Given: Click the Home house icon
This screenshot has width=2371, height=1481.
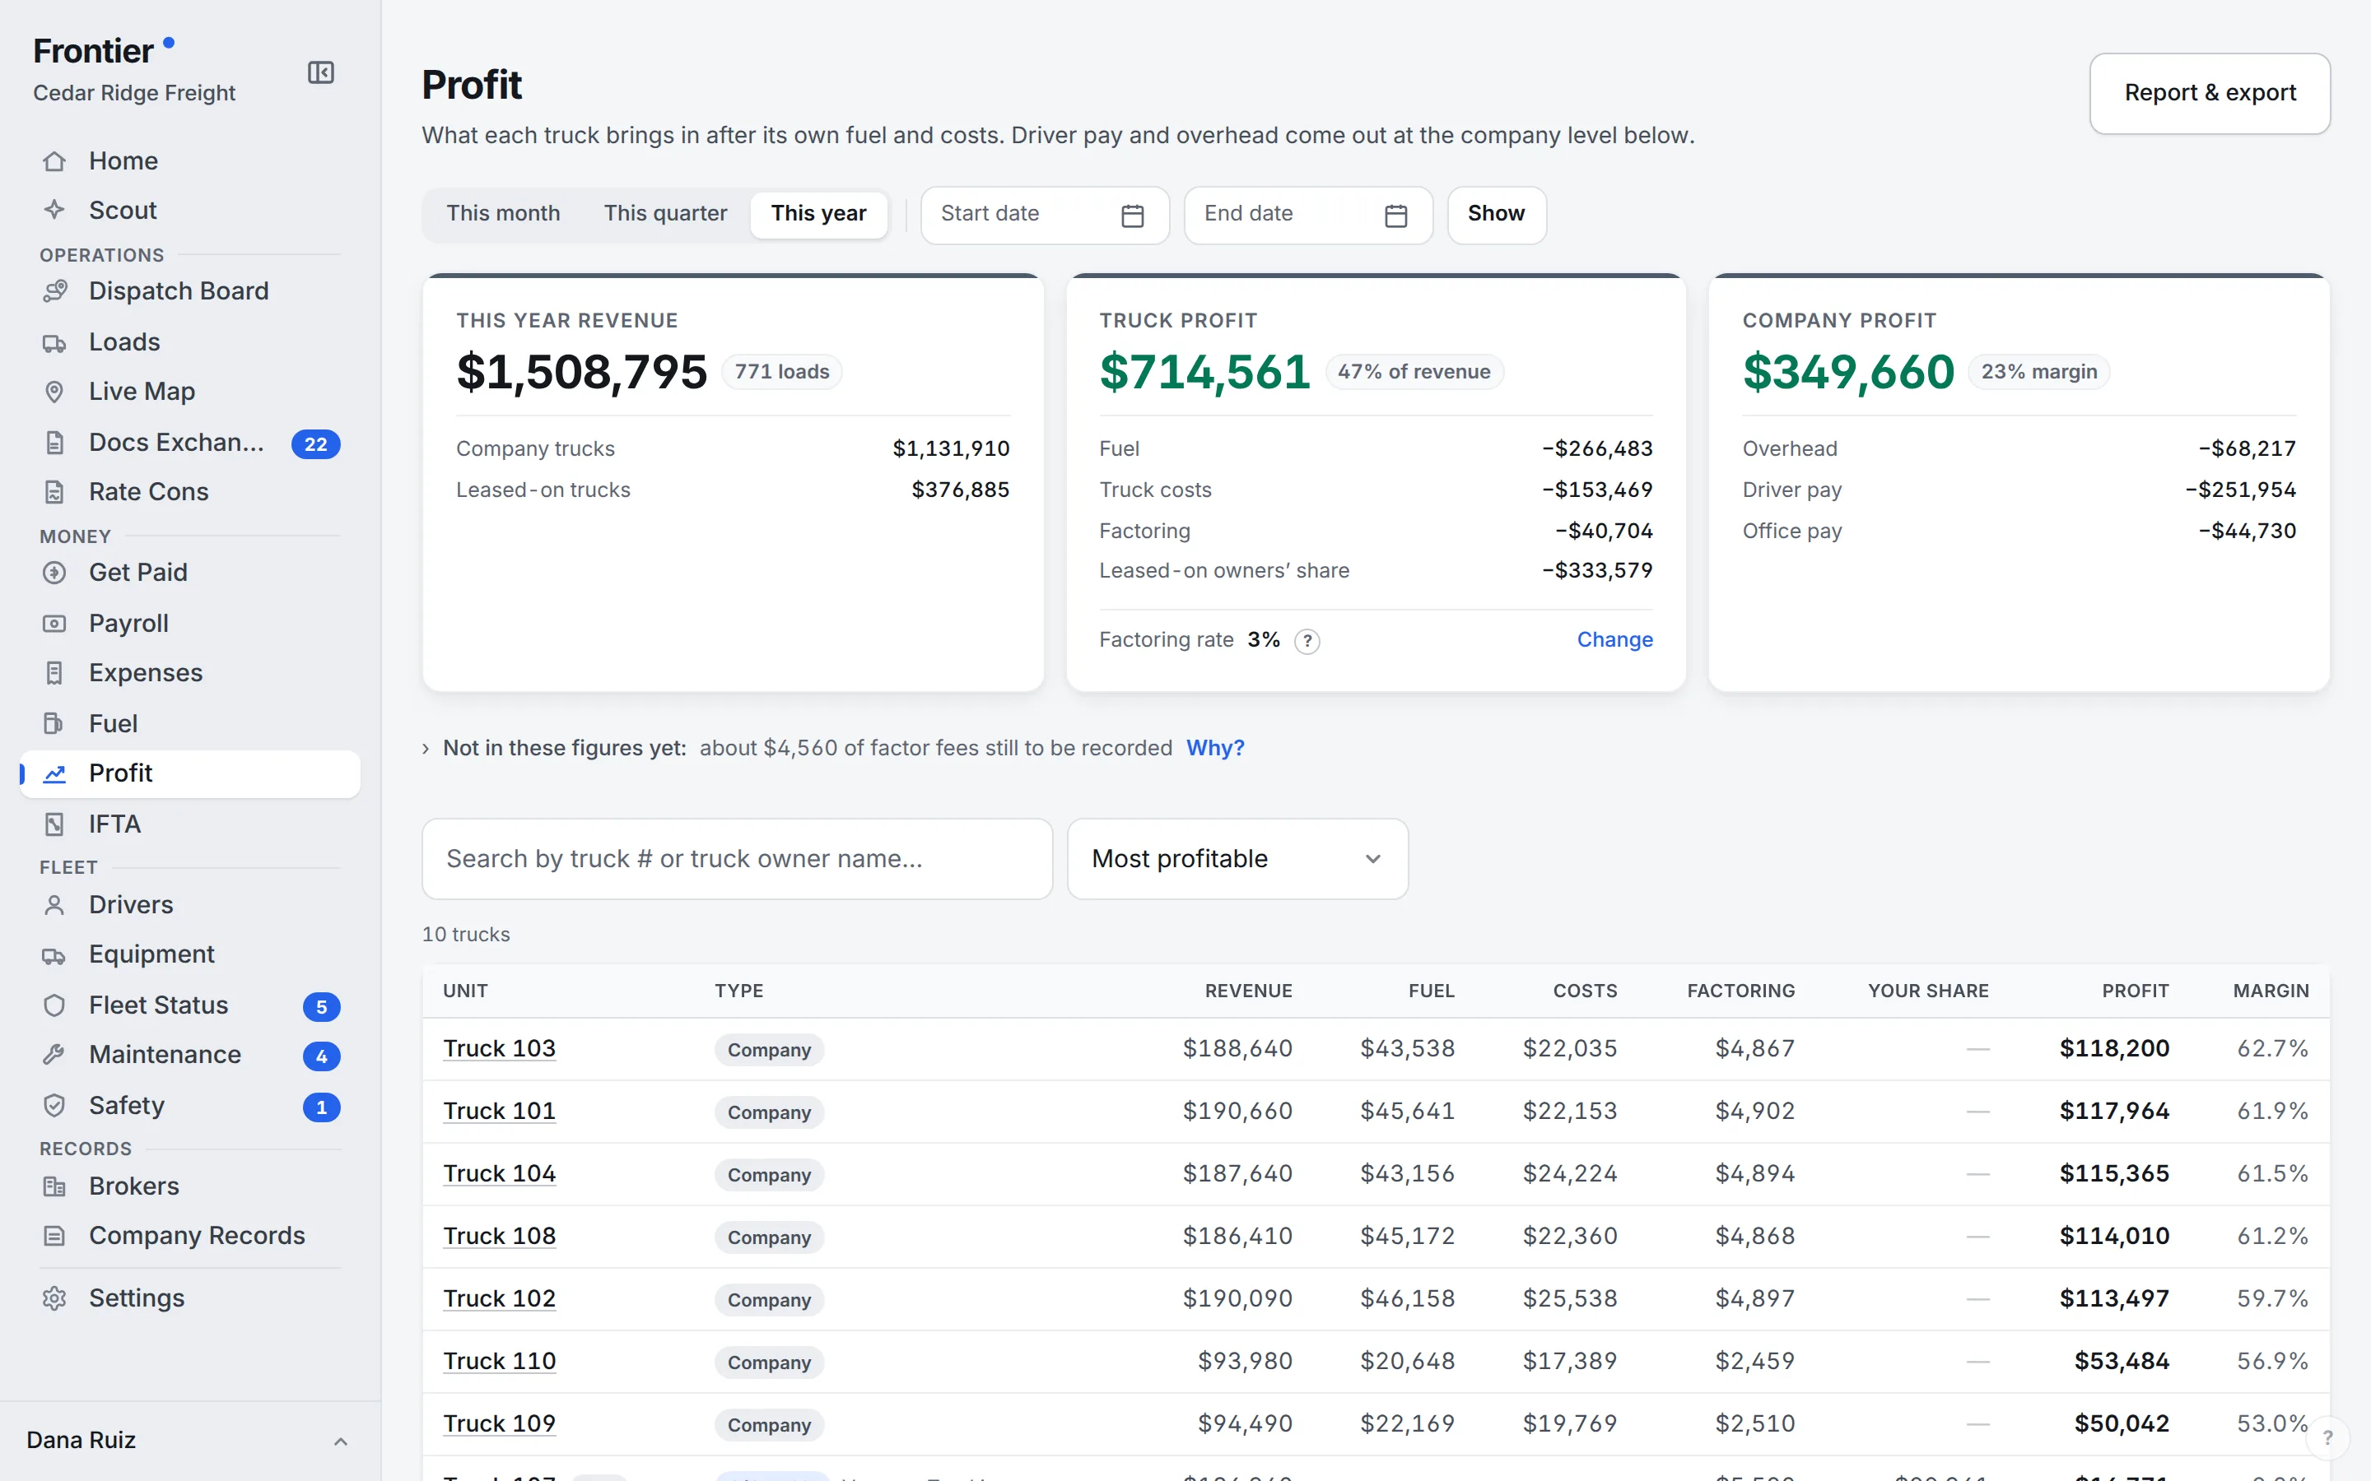Looking at the screenshot, I should [x=55, y=161].
